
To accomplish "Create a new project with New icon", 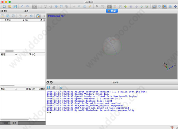I will (4, 6).
